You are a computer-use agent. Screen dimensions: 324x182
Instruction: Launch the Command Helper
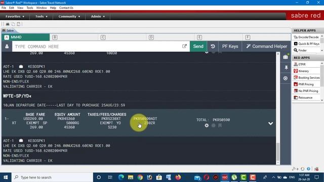tap(267, 47)
